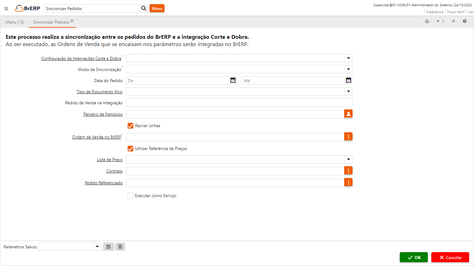Click in Pedido de Venda na Integração field
The image size is (474, 266).
(x=239, y=103)
